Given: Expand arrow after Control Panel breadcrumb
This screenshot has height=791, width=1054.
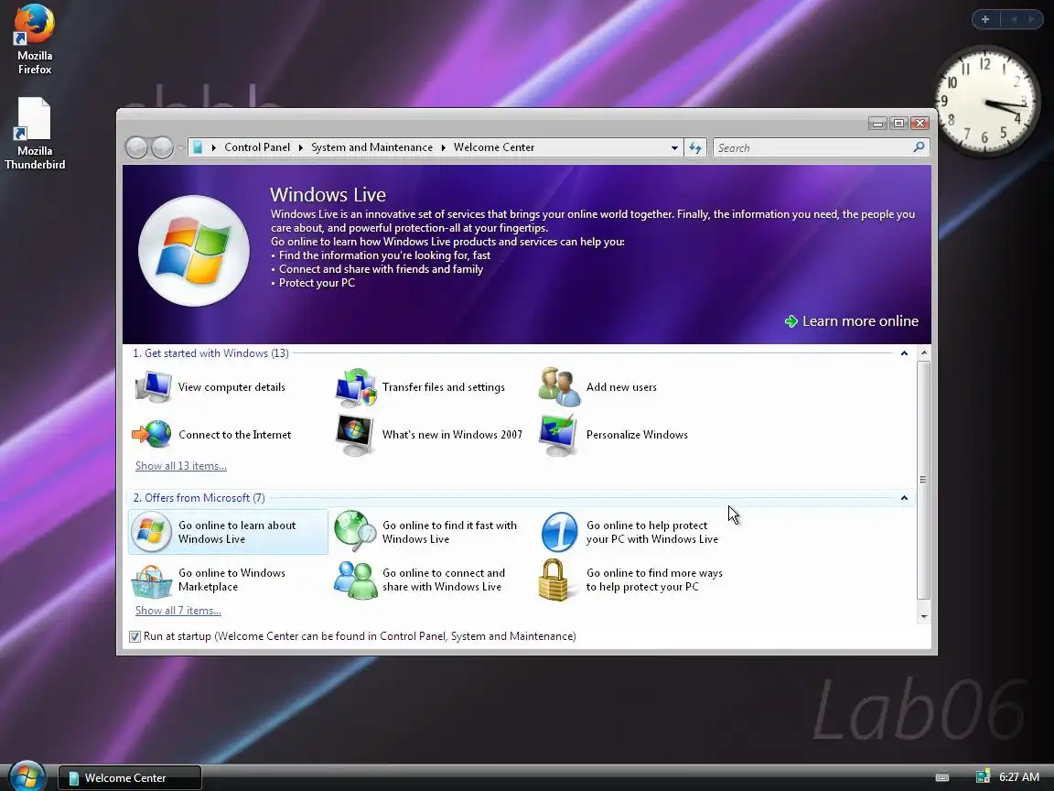Looking at the screenshot, I should point(300,147).
